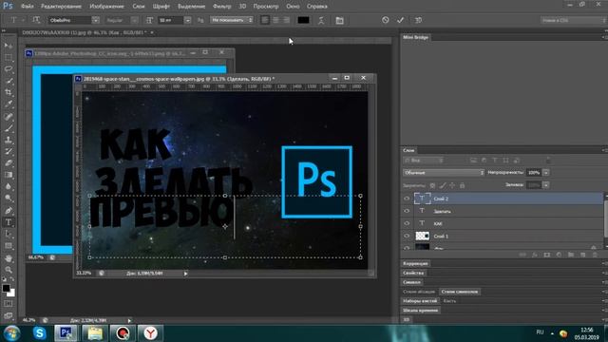Viewport: 608px width, 342px height.
Task: Delete layer trash icon
Action: 595,255
